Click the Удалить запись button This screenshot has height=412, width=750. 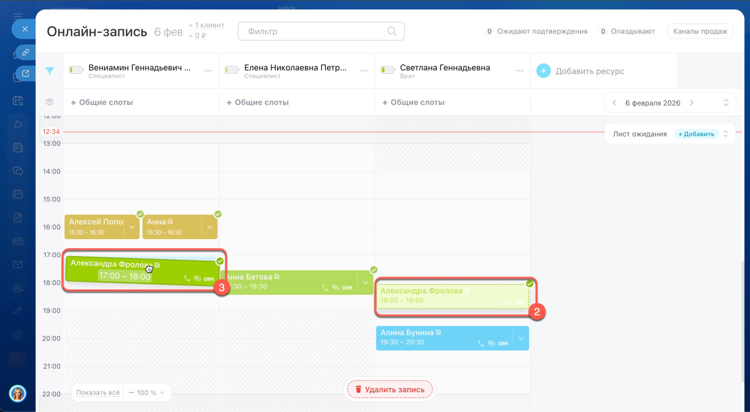click(390, 389)
